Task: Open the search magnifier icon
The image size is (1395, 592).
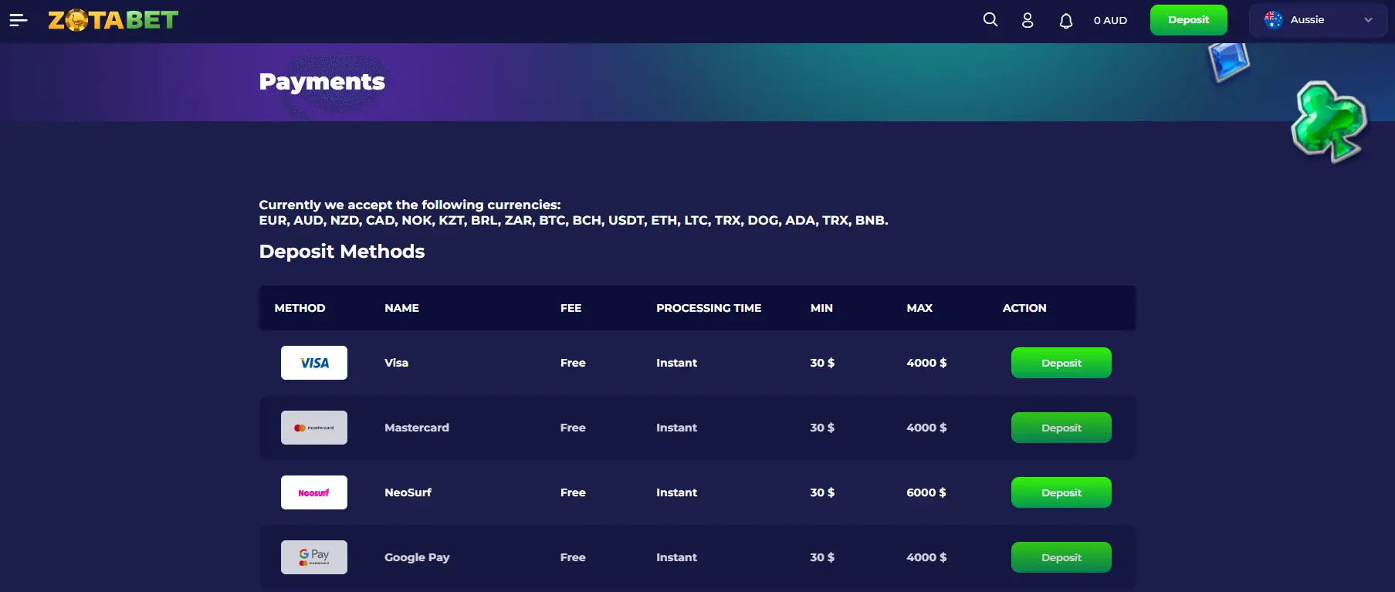Action: (990, 20)
